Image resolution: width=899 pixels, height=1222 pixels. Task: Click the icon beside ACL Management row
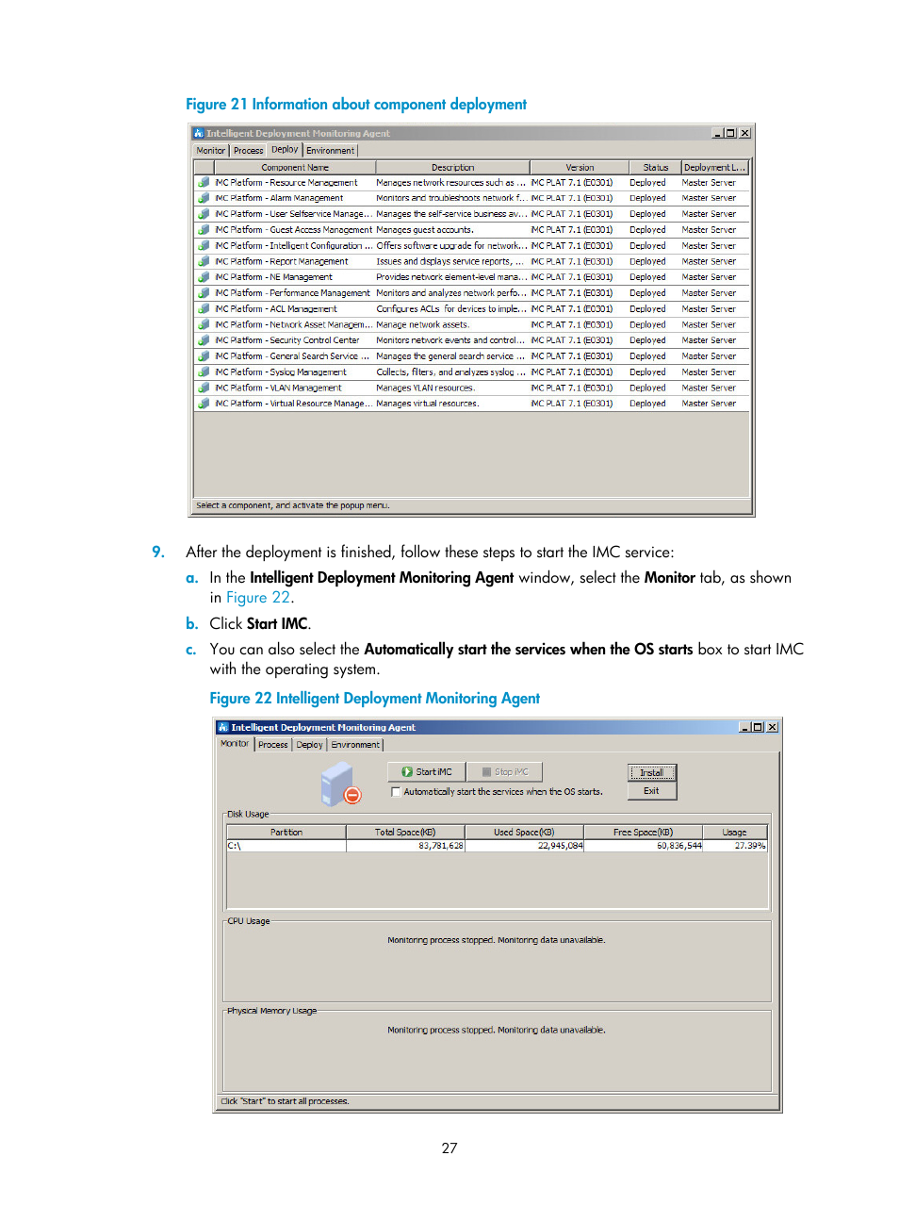[x=204, y=308]
